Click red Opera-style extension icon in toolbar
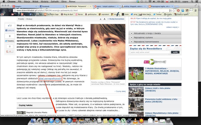201x125 pixels. coord(178,10)
